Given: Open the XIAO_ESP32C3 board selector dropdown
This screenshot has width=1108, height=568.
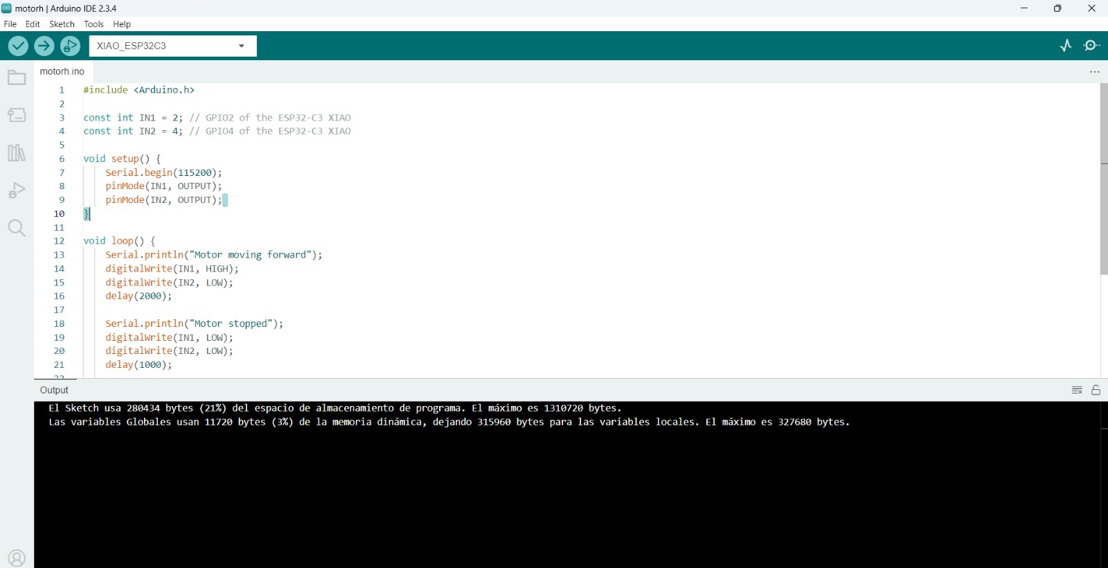Looking at the screenshot, I should [172, 46].
